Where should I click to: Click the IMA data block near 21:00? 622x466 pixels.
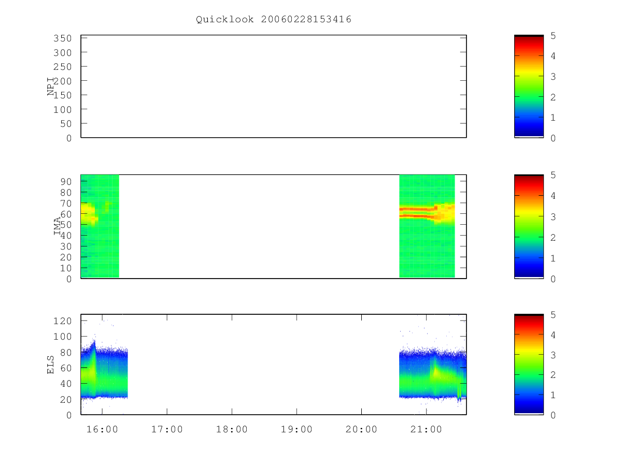(x=427, y=226)
